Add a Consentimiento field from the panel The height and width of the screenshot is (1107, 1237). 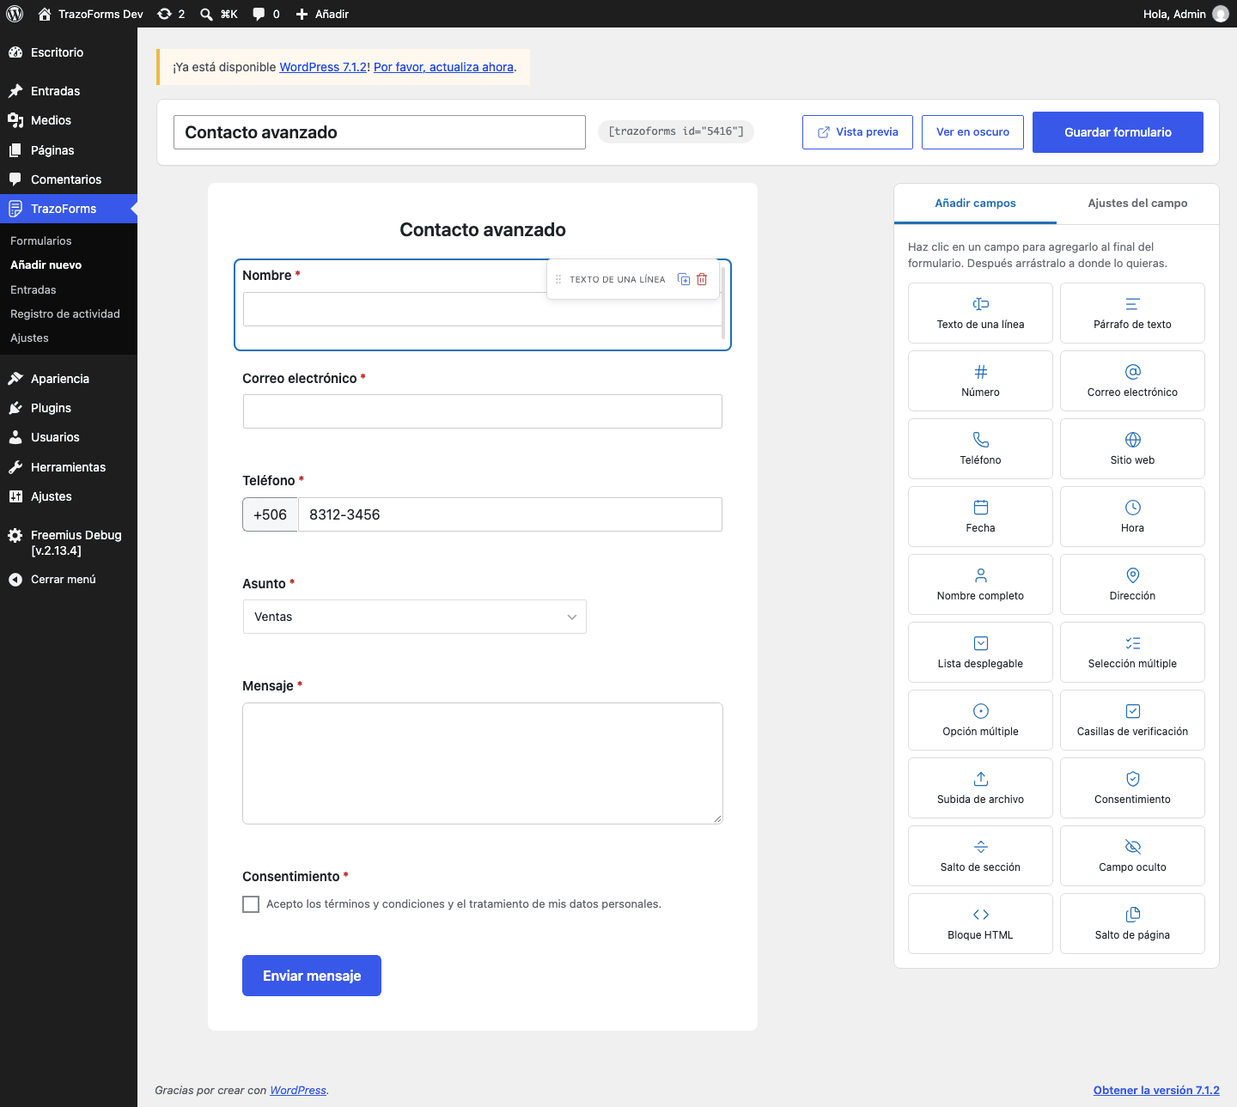[1132, 788]
